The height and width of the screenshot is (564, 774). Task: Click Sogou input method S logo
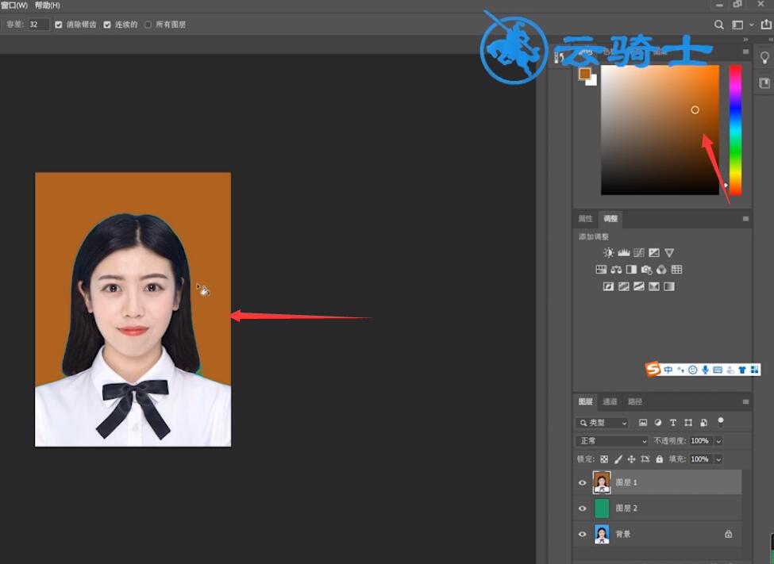coord(653,369)
